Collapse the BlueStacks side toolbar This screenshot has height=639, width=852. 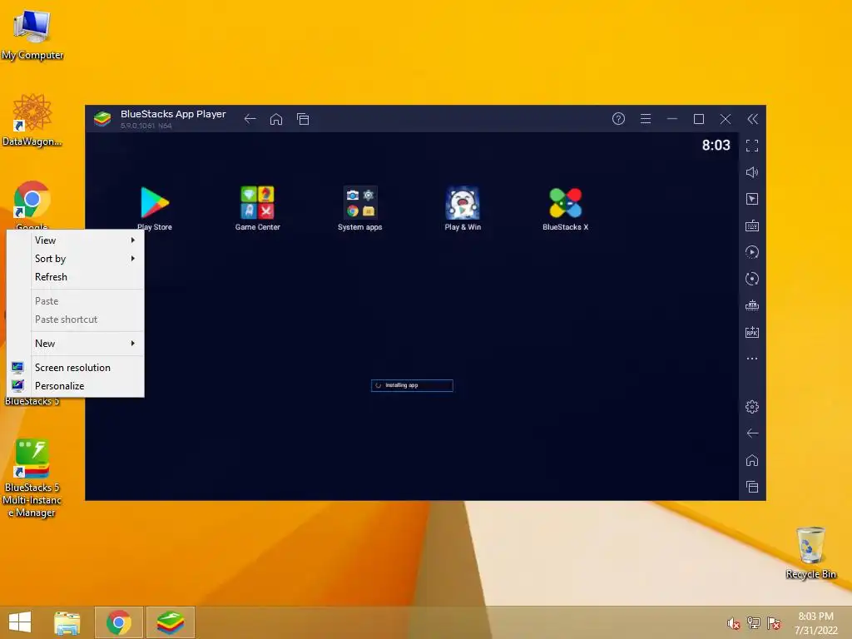pyautogui.click(x=752, y=119)
